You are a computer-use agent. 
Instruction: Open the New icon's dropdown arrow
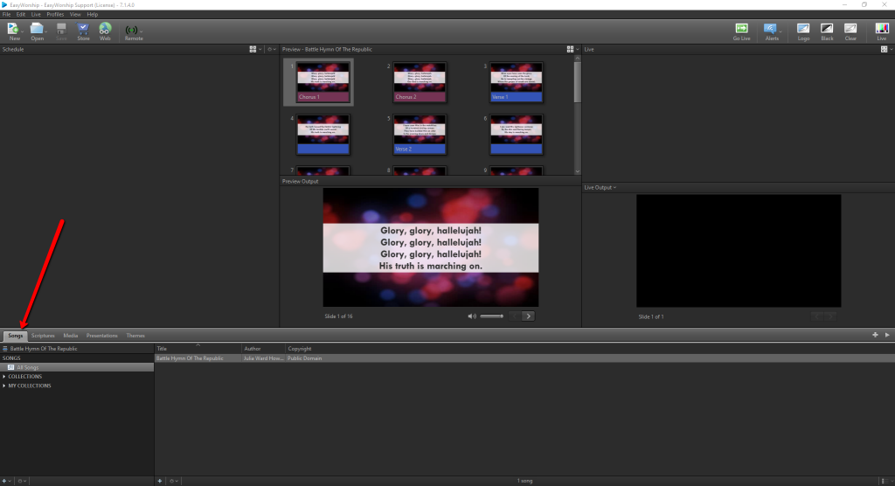pos(22,31)
